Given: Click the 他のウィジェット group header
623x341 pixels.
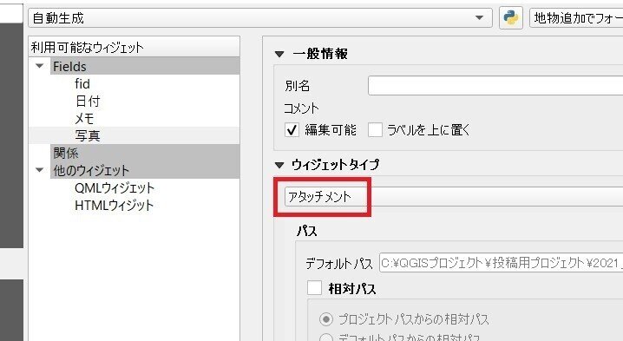Looking at the screenshot, I should (x=145, y=170).
